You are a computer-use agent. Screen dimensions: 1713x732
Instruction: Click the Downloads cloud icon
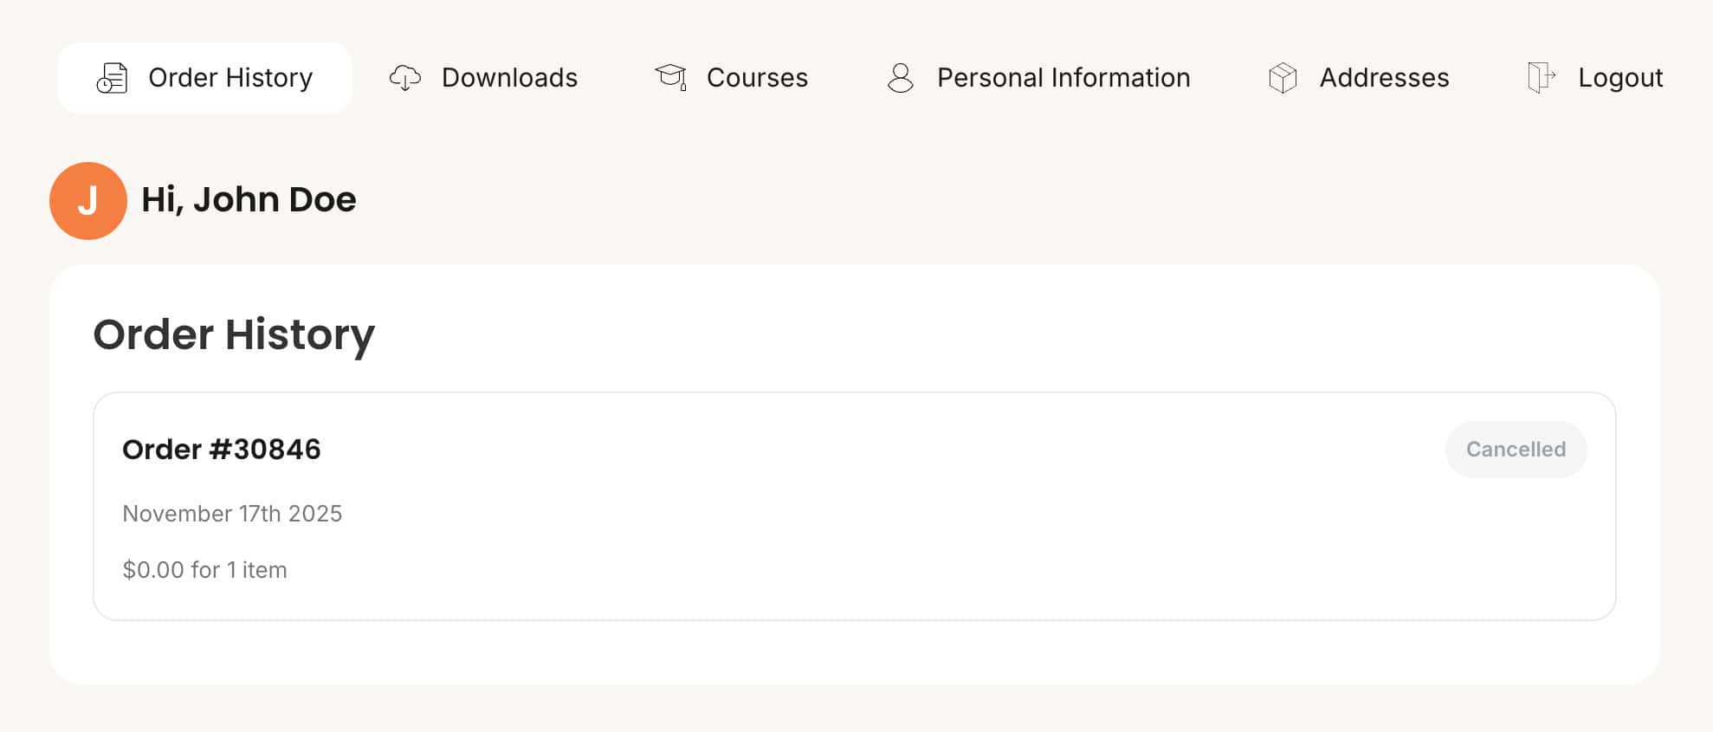[x=404, y=78]
